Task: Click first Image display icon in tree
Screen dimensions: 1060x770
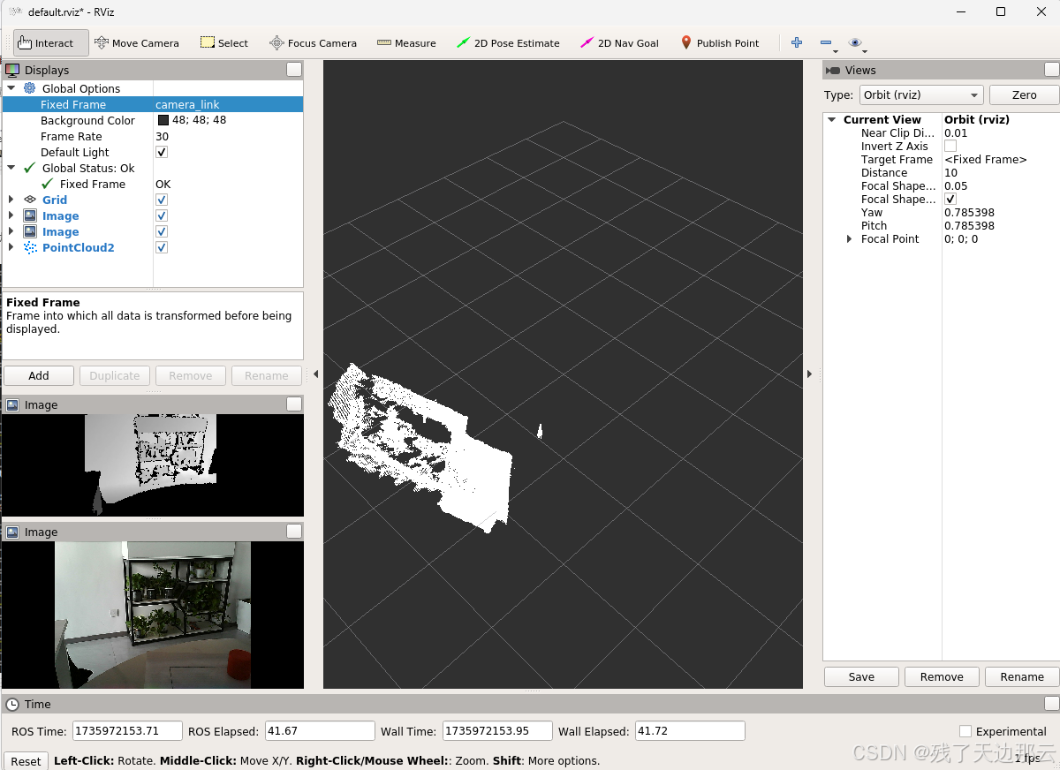Action: [x=30, y=215]
